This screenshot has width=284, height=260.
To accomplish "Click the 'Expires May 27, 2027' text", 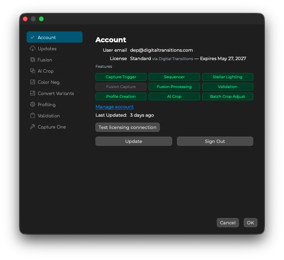I will 223,58.
